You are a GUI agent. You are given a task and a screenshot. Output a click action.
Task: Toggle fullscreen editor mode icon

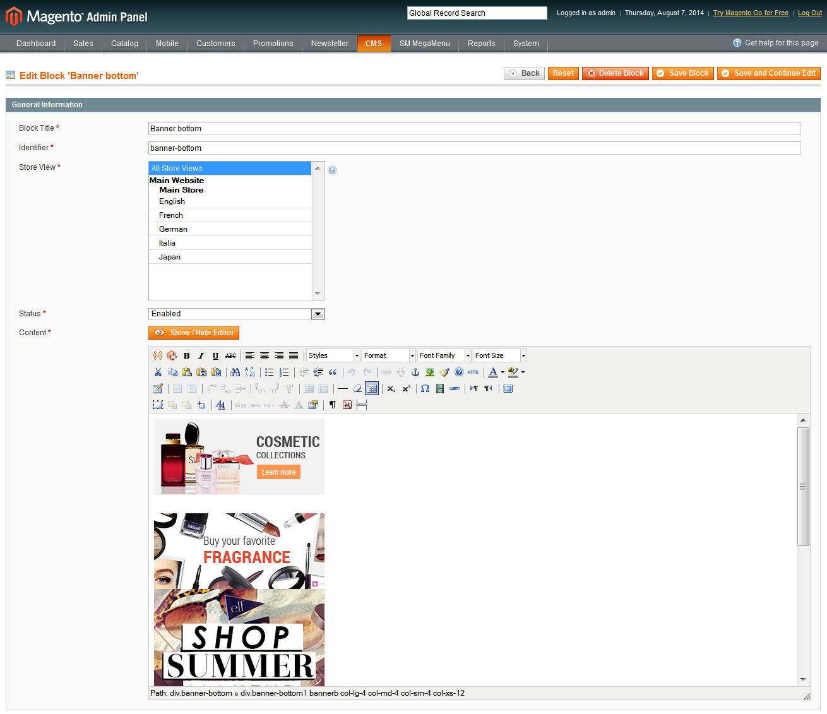point(508,388)
